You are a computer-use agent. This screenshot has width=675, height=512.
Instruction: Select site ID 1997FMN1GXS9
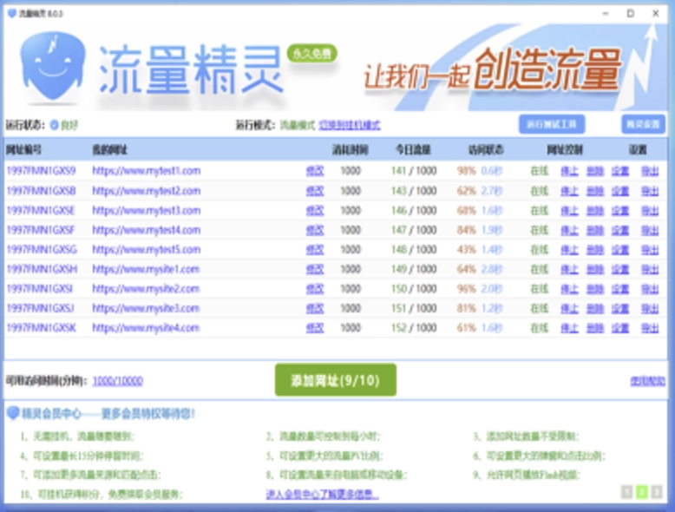pos(42,171)
